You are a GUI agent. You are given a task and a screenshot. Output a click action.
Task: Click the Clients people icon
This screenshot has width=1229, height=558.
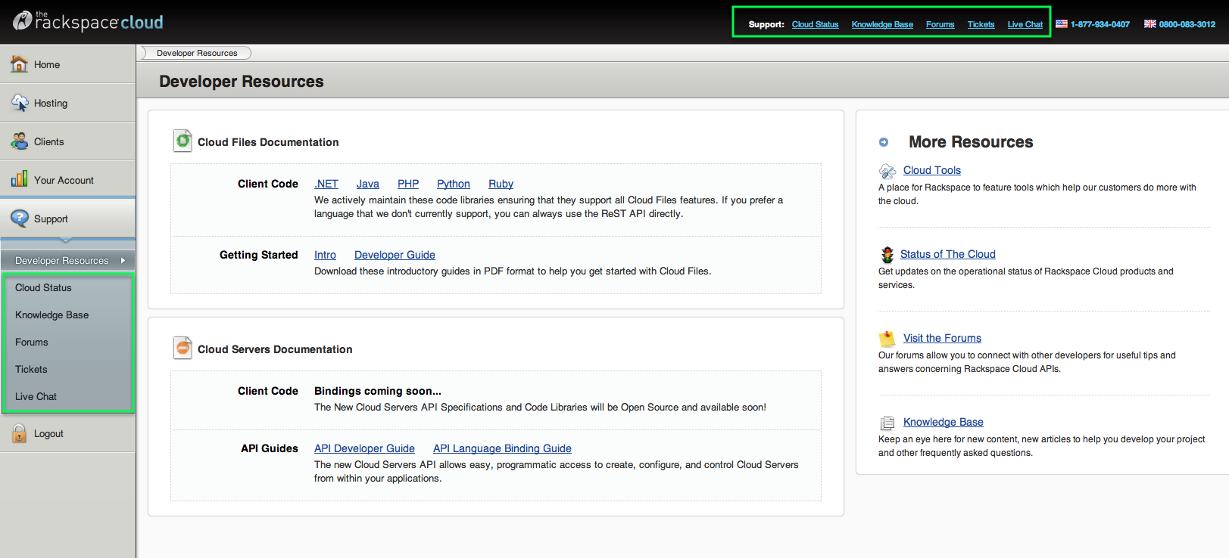pyautogui.click(x=19, y=141)
